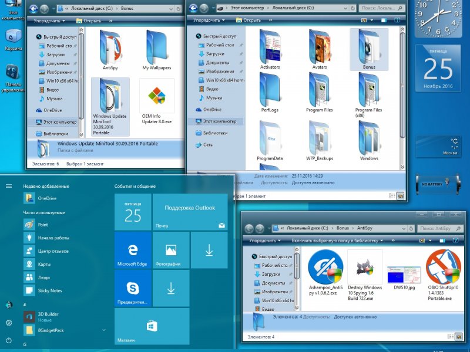
Task: Switch to details view in AntiSpy status bar
Action: click(x=450, y=337)
